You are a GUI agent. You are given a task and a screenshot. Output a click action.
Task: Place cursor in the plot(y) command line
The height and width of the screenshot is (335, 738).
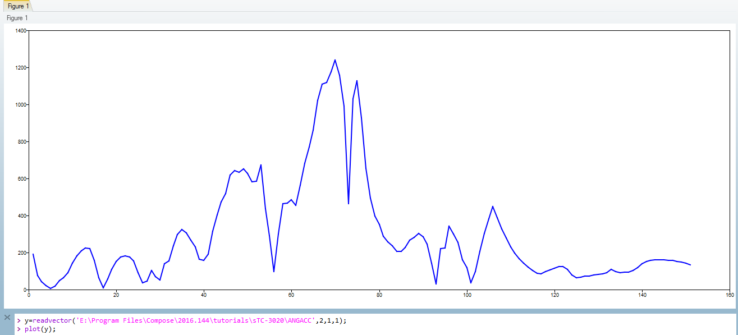coord(40,329)
